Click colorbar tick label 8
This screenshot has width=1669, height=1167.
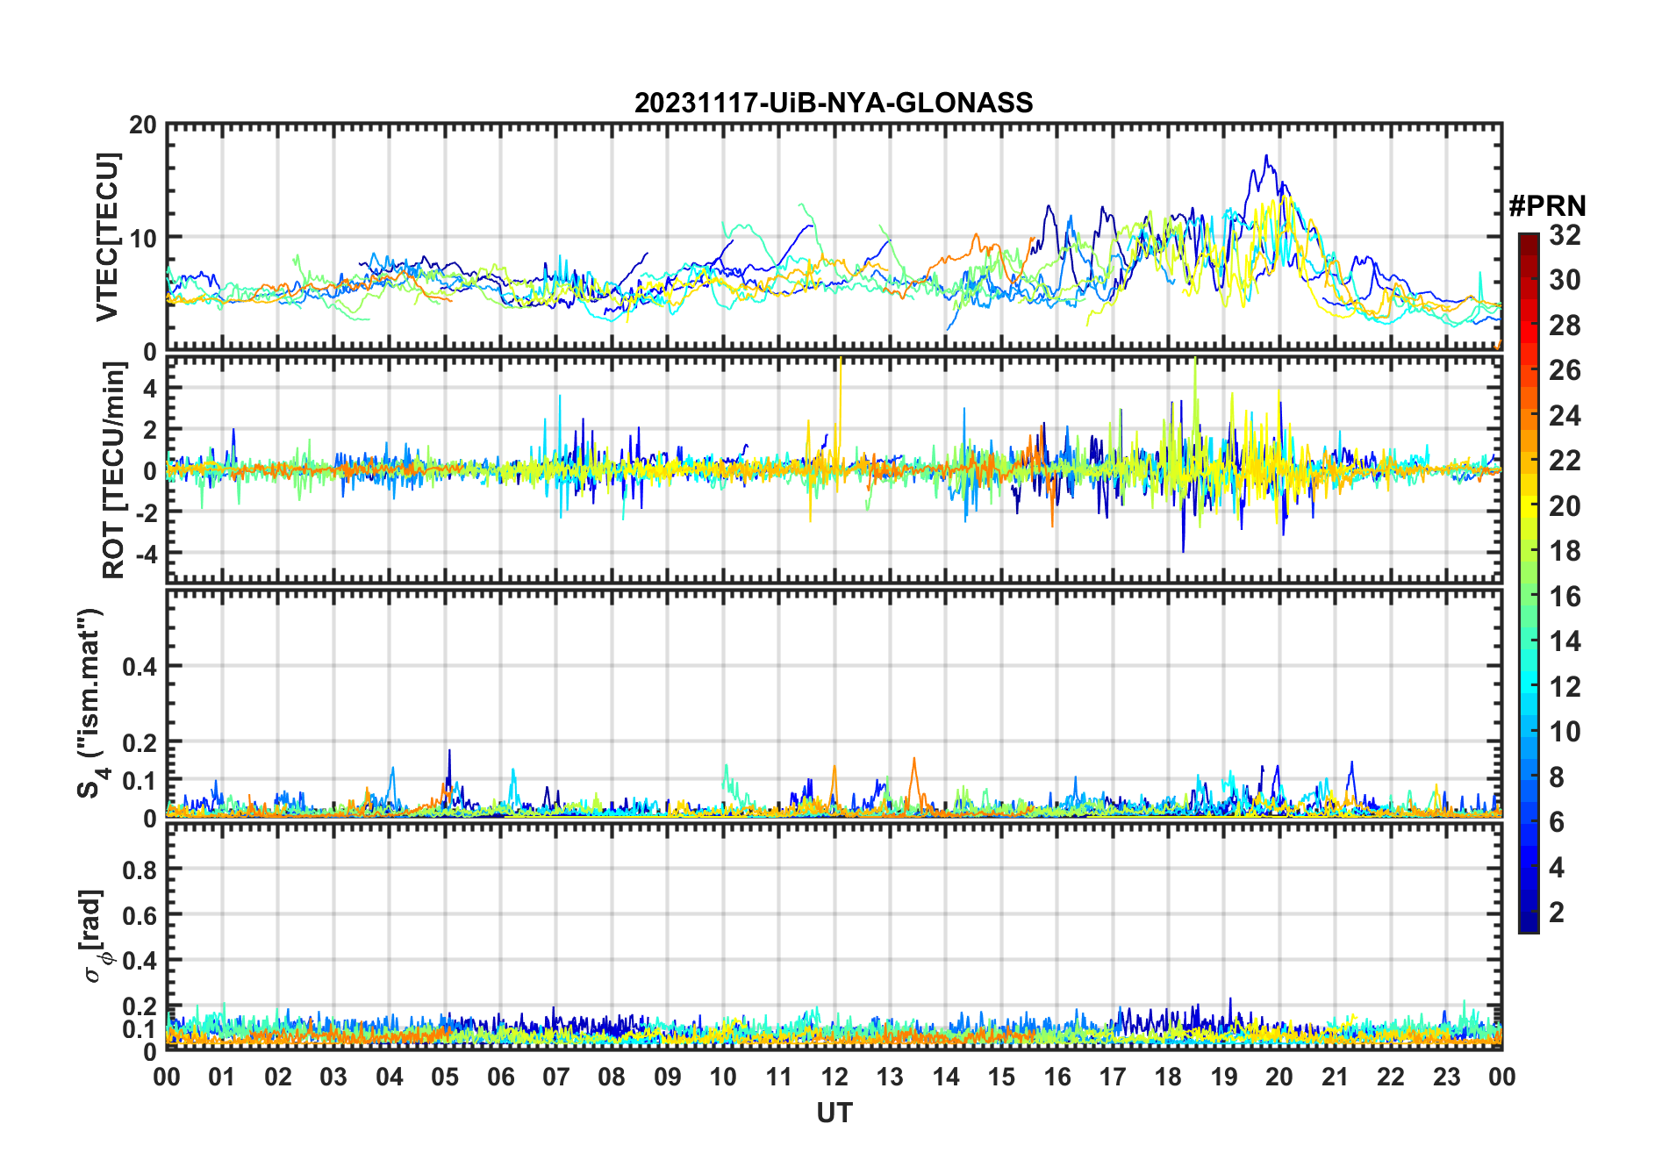(x=1557, y=777)
